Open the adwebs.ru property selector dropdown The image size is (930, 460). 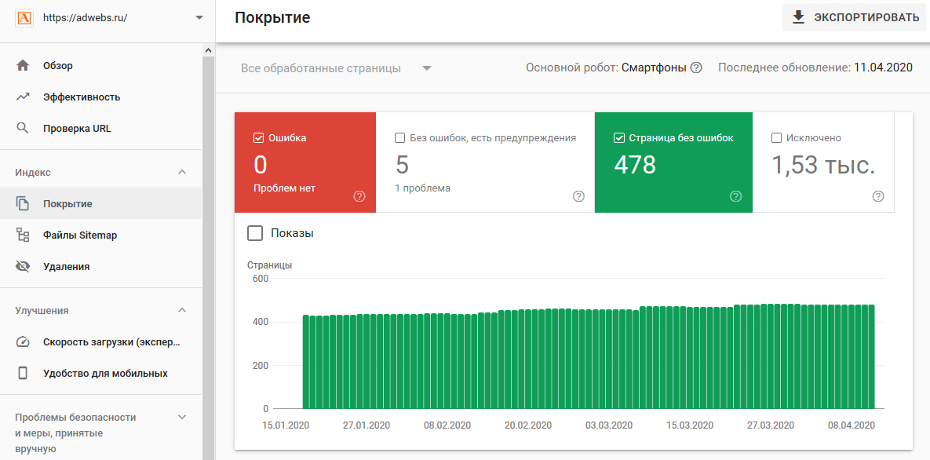click(199, 17)
